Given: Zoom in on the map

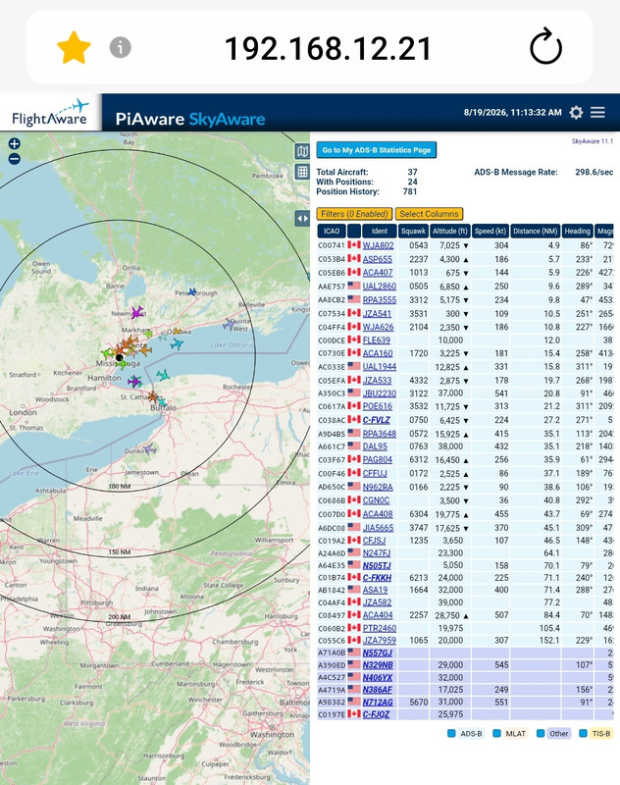Looking at the screenshot, I should pyautogui.click(x=15, y=144).
